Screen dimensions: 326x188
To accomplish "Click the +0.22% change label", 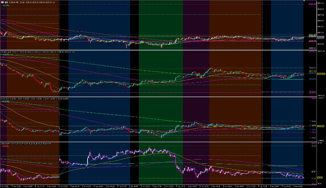I will pyautogui.click(x=5, y=5).
